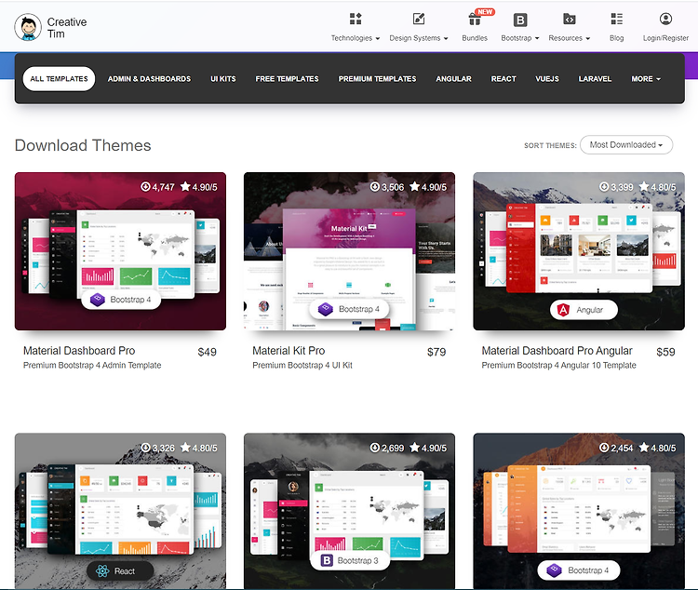The image size is (698, 590).
Task: Open the FREE TEMPLATES tab
Action: (x=288, y=79)
